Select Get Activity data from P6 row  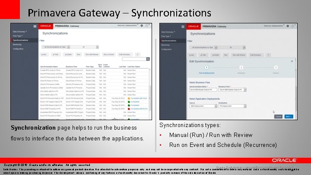pos(94,91)
